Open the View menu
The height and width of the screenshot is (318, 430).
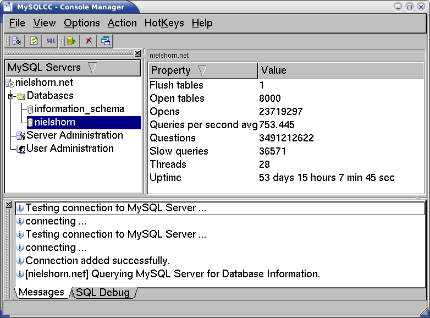[45, 23]
